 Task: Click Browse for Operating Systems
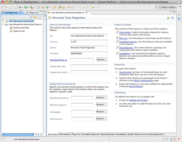tap(102, 98)
